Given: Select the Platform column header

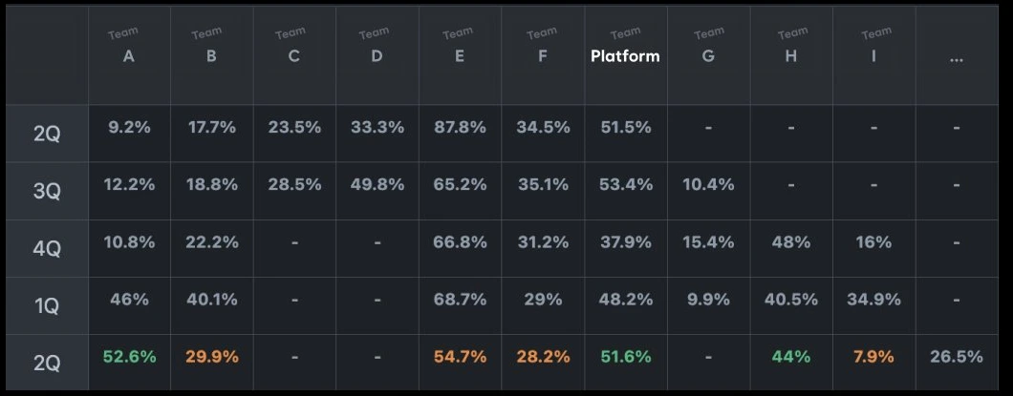Looking at the screenshot, I should [x=625, y=55].
